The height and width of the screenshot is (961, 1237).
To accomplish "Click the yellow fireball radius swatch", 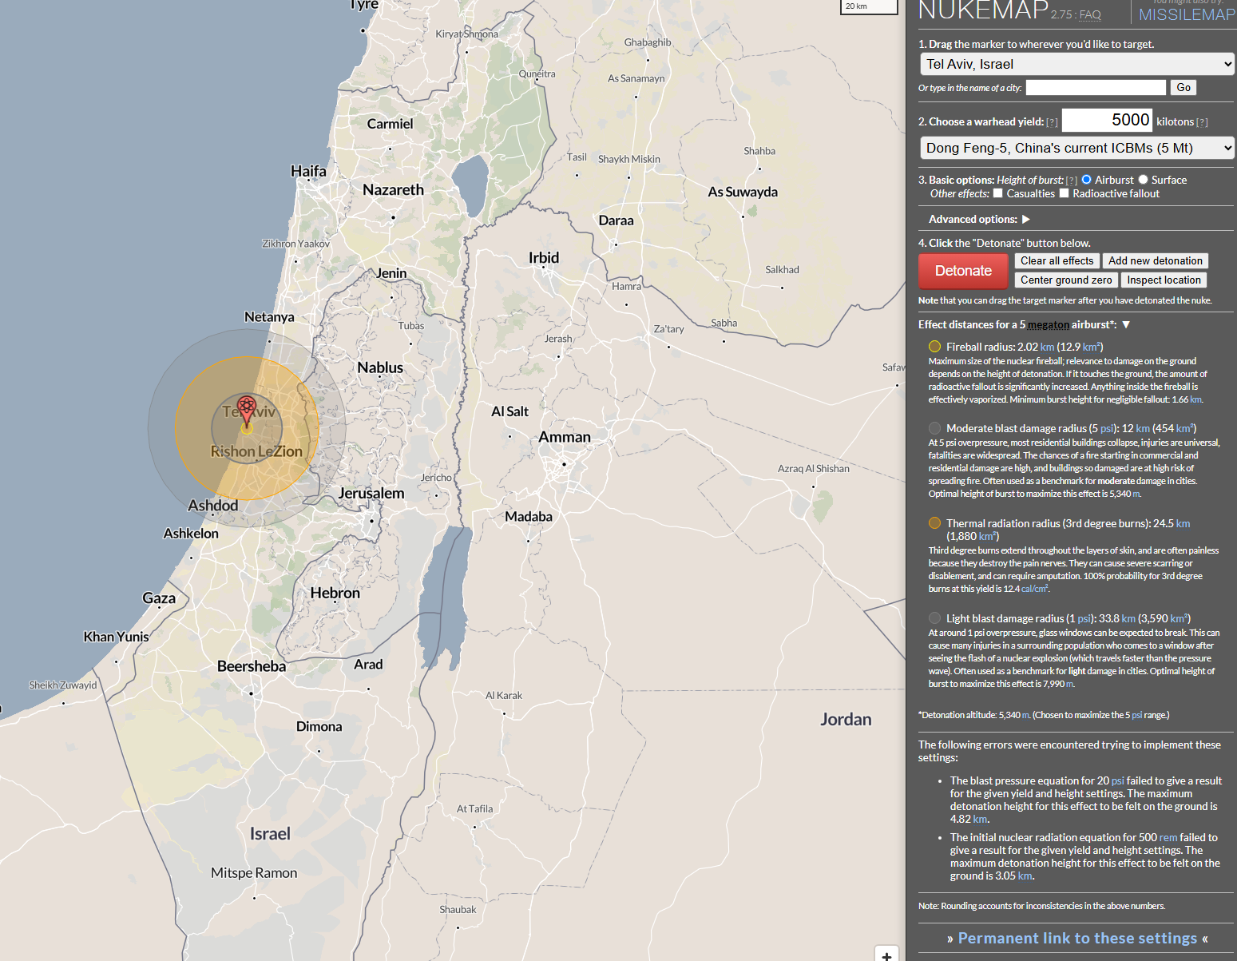I will pyautogui.click(x=934, y=347).
